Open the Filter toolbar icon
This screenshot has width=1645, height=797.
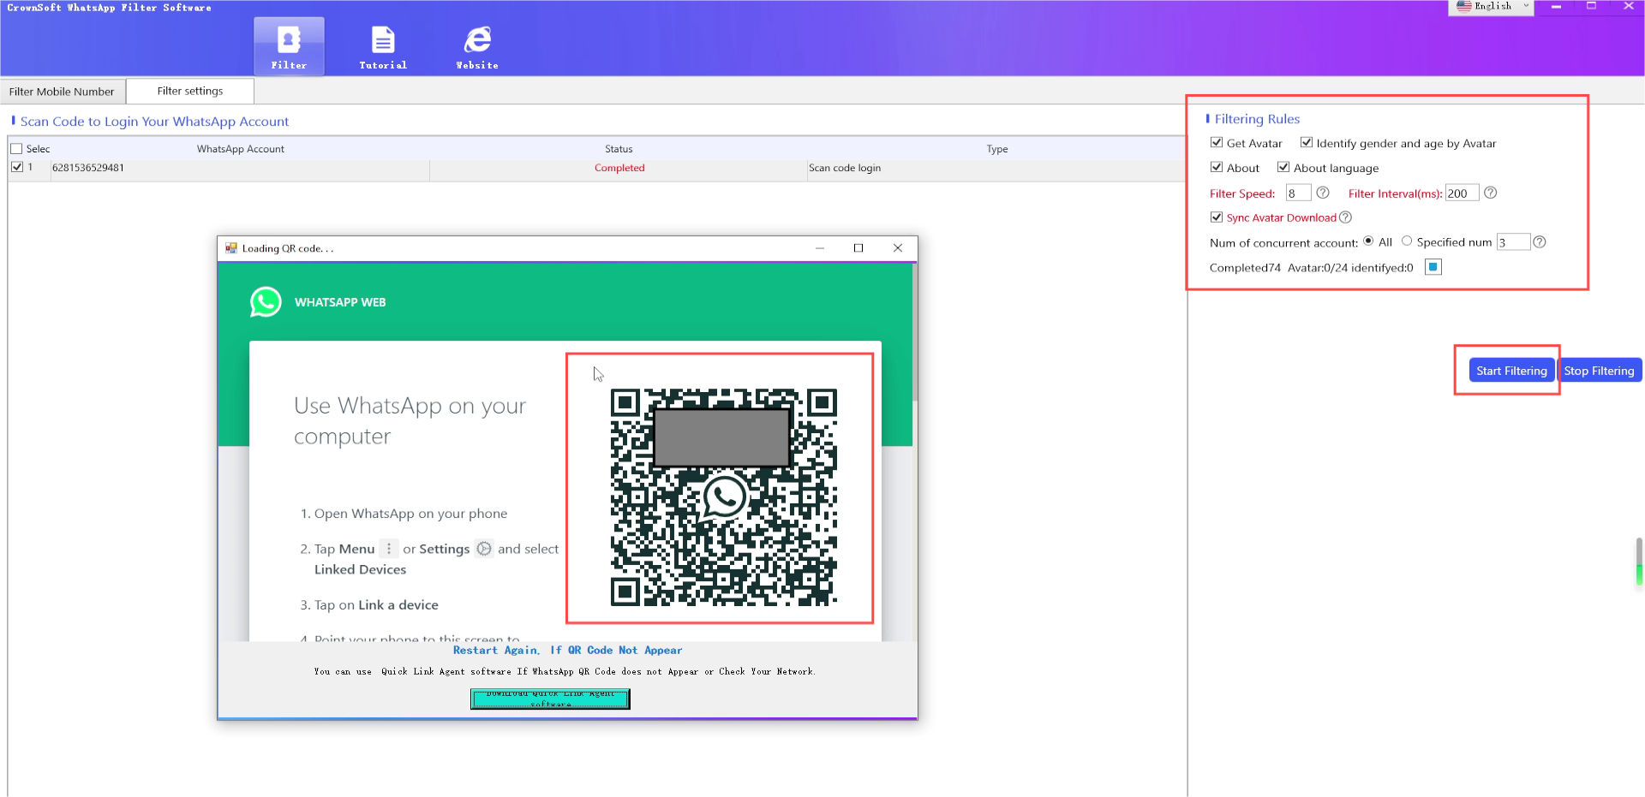[x=289, y=46]
